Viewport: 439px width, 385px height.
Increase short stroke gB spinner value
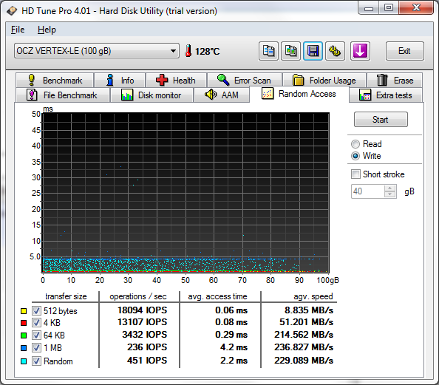click(x=390, y=188)
